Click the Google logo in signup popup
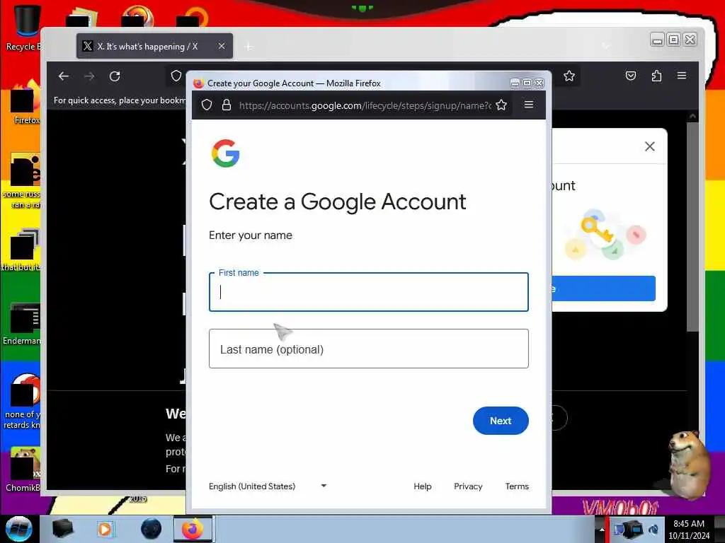The width and height of the screenshot is (725, 543). tap(225, 153)
